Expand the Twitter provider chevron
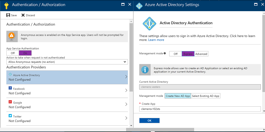 126,118
